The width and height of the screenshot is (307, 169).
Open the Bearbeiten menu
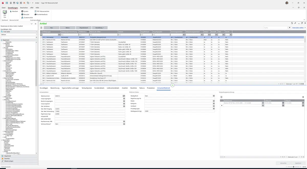click(24, 8)
